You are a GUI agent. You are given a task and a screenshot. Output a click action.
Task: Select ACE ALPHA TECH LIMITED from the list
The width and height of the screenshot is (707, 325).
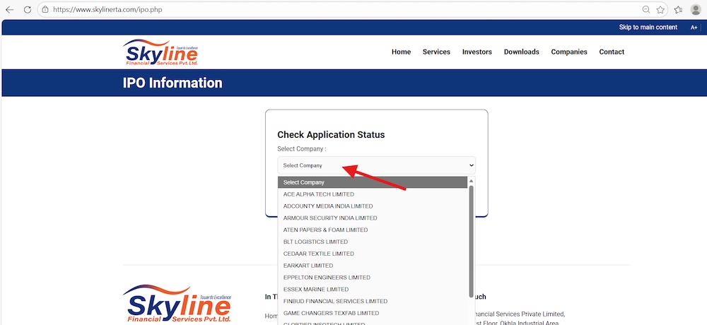point(373,194)
